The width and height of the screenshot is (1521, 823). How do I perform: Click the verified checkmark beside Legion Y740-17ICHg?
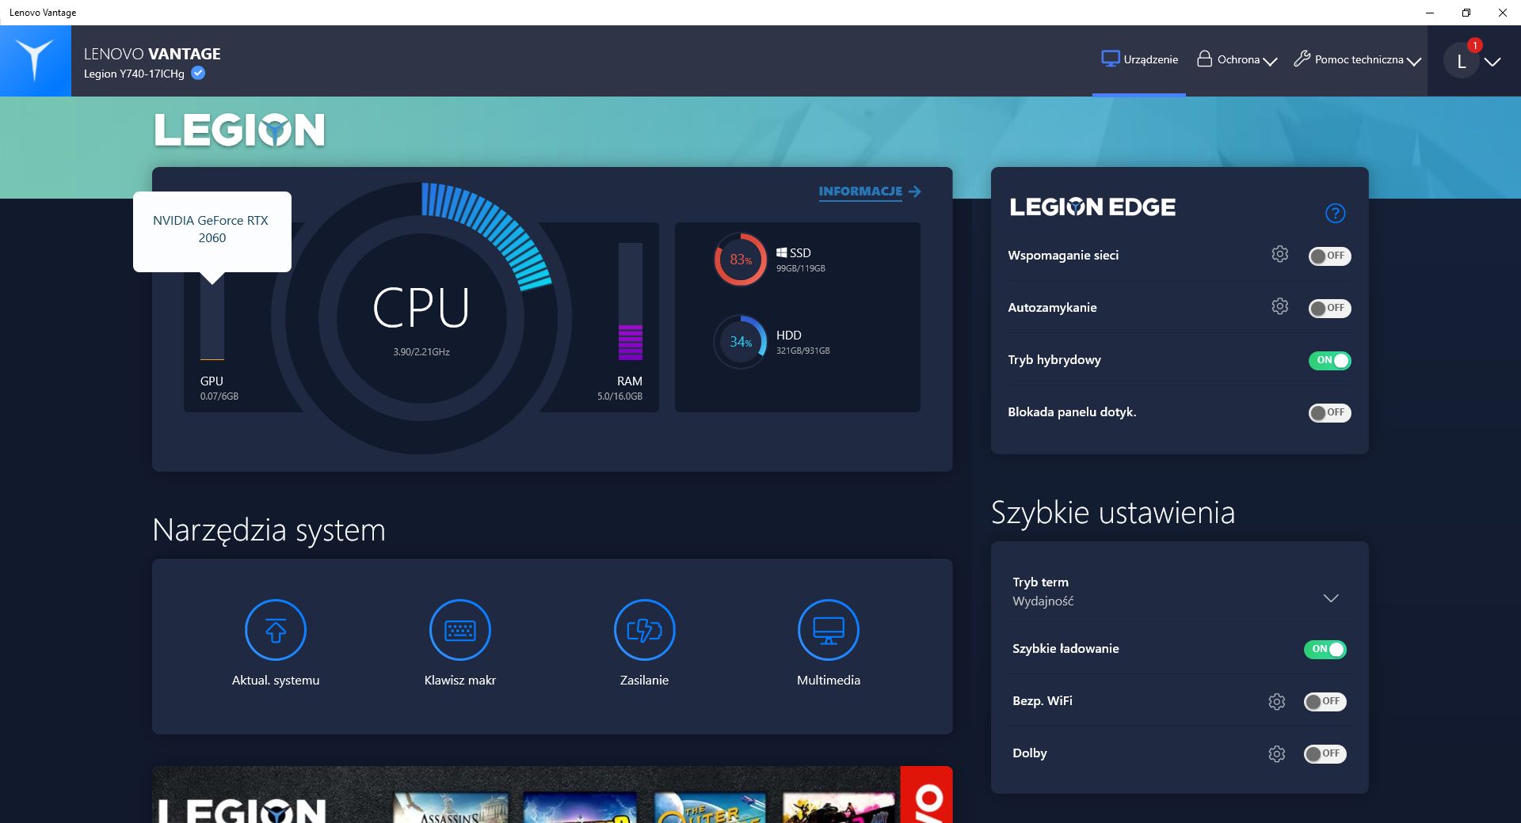click(x=198, y=73)
